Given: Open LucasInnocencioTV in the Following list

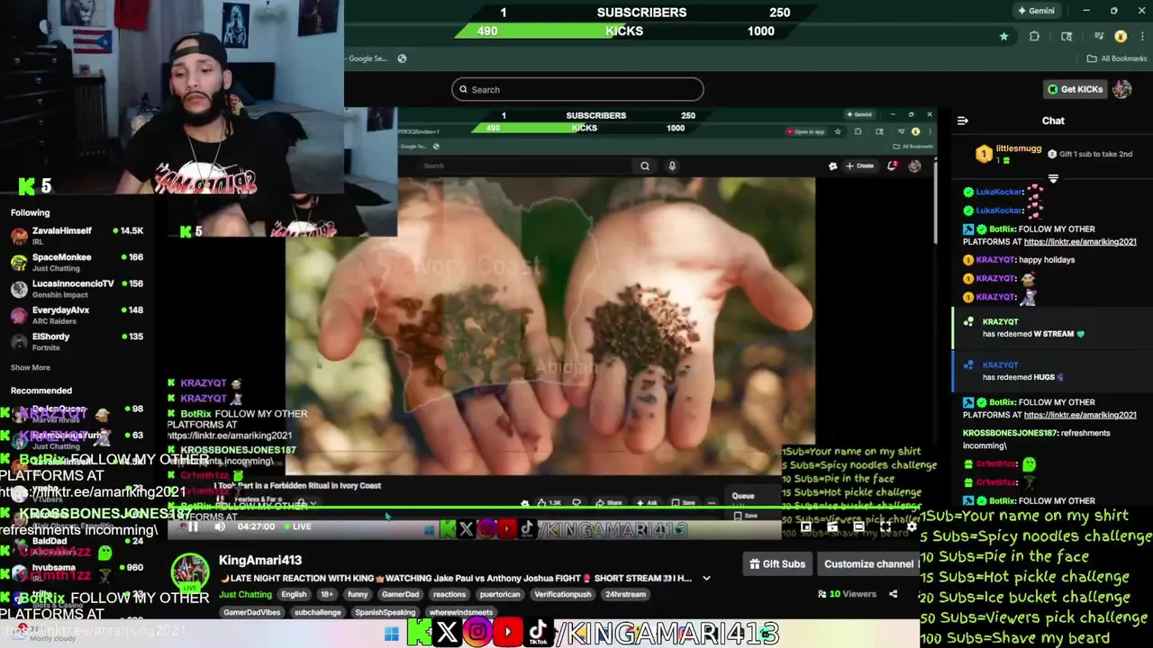Looking at the screenshot, I should coord(77,289).
